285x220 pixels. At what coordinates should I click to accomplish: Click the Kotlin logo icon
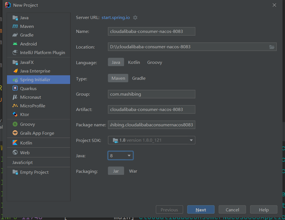point(15,142)
